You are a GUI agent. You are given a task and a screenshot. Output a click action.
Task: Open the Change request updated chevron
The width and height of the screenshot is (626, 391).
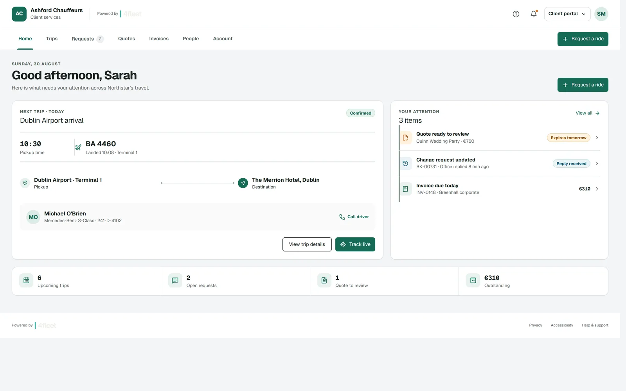point(597,163)
